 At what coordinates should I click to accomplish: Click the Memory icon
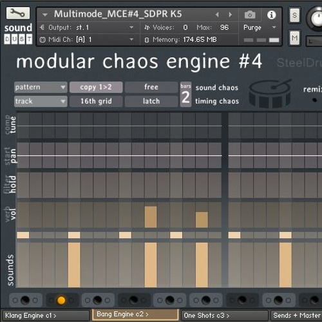(x=147, y=40)
